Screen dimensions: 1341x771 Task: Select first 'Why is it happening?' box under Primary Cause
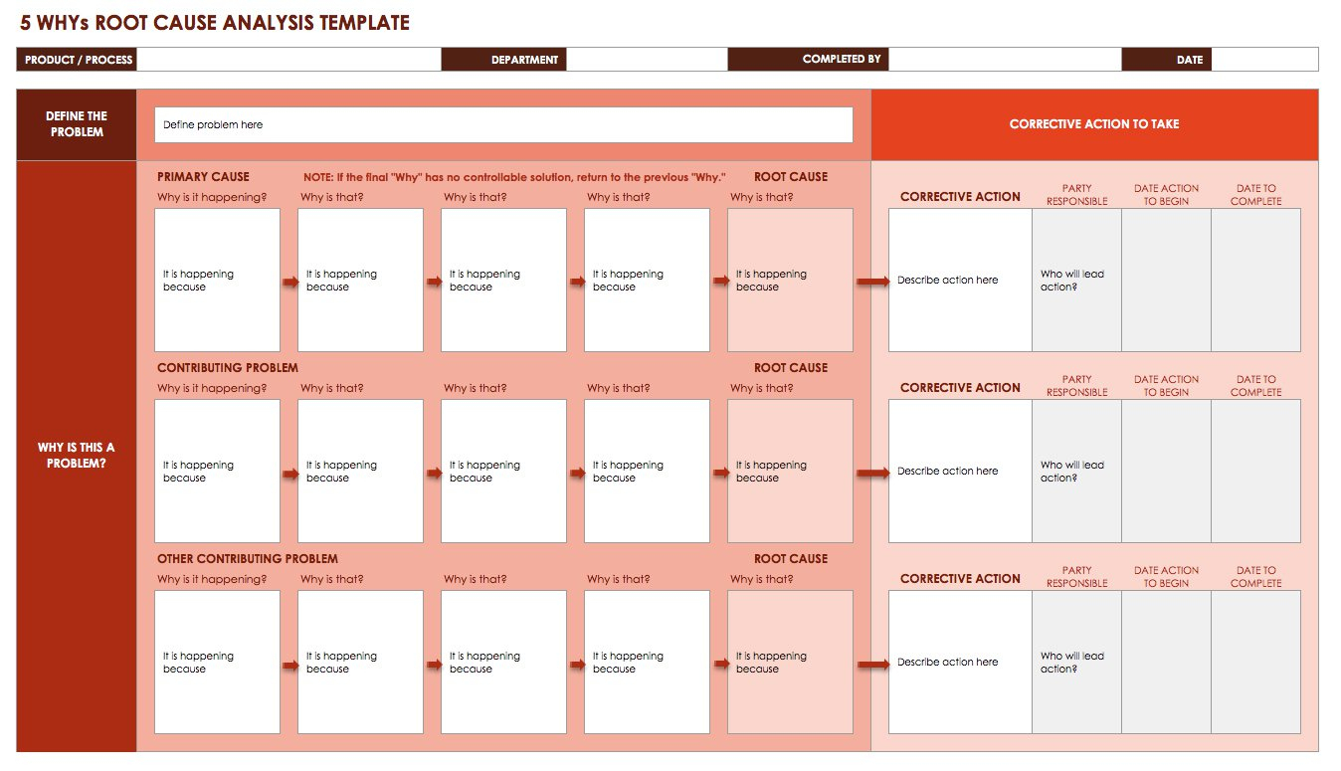tap(218, 280)
